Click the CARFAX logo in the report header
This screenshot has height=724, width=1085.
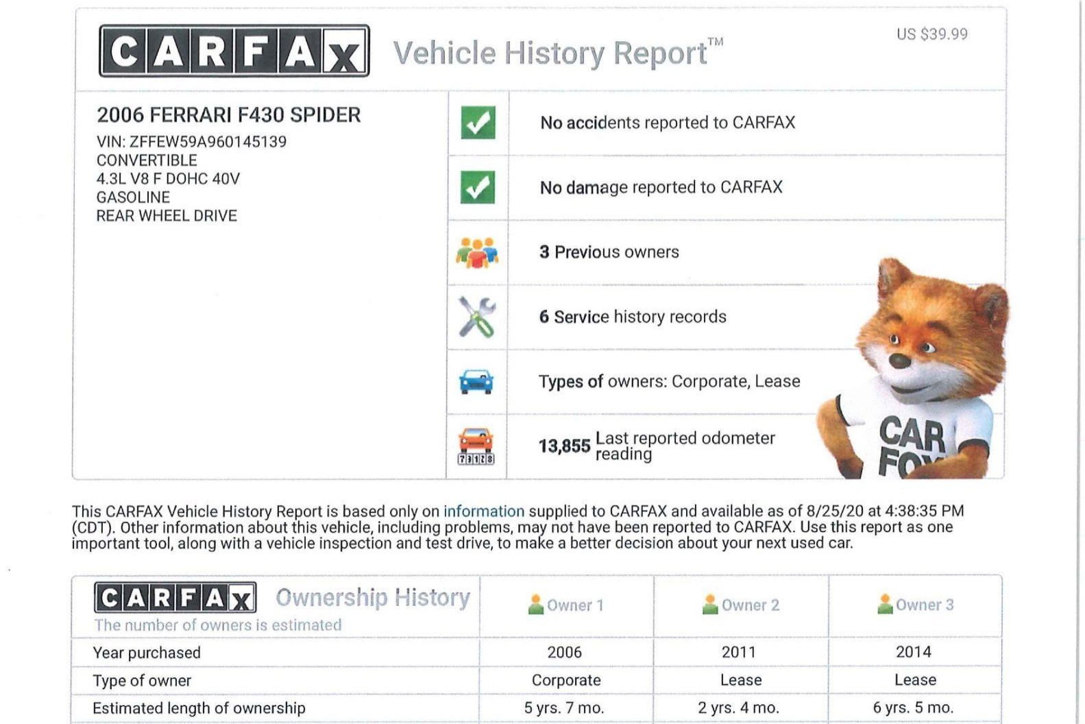pyautogui.click(x=234, y=51)
